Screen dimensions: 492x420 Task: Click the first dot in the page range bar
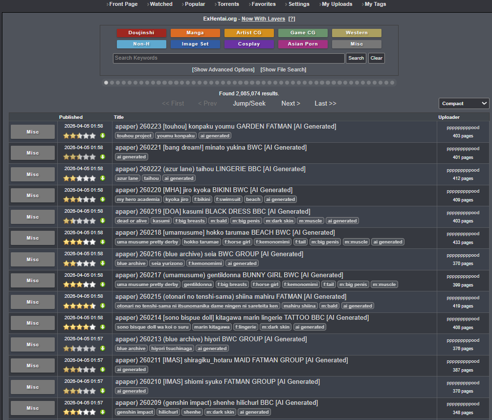click(x=106, y=83)
